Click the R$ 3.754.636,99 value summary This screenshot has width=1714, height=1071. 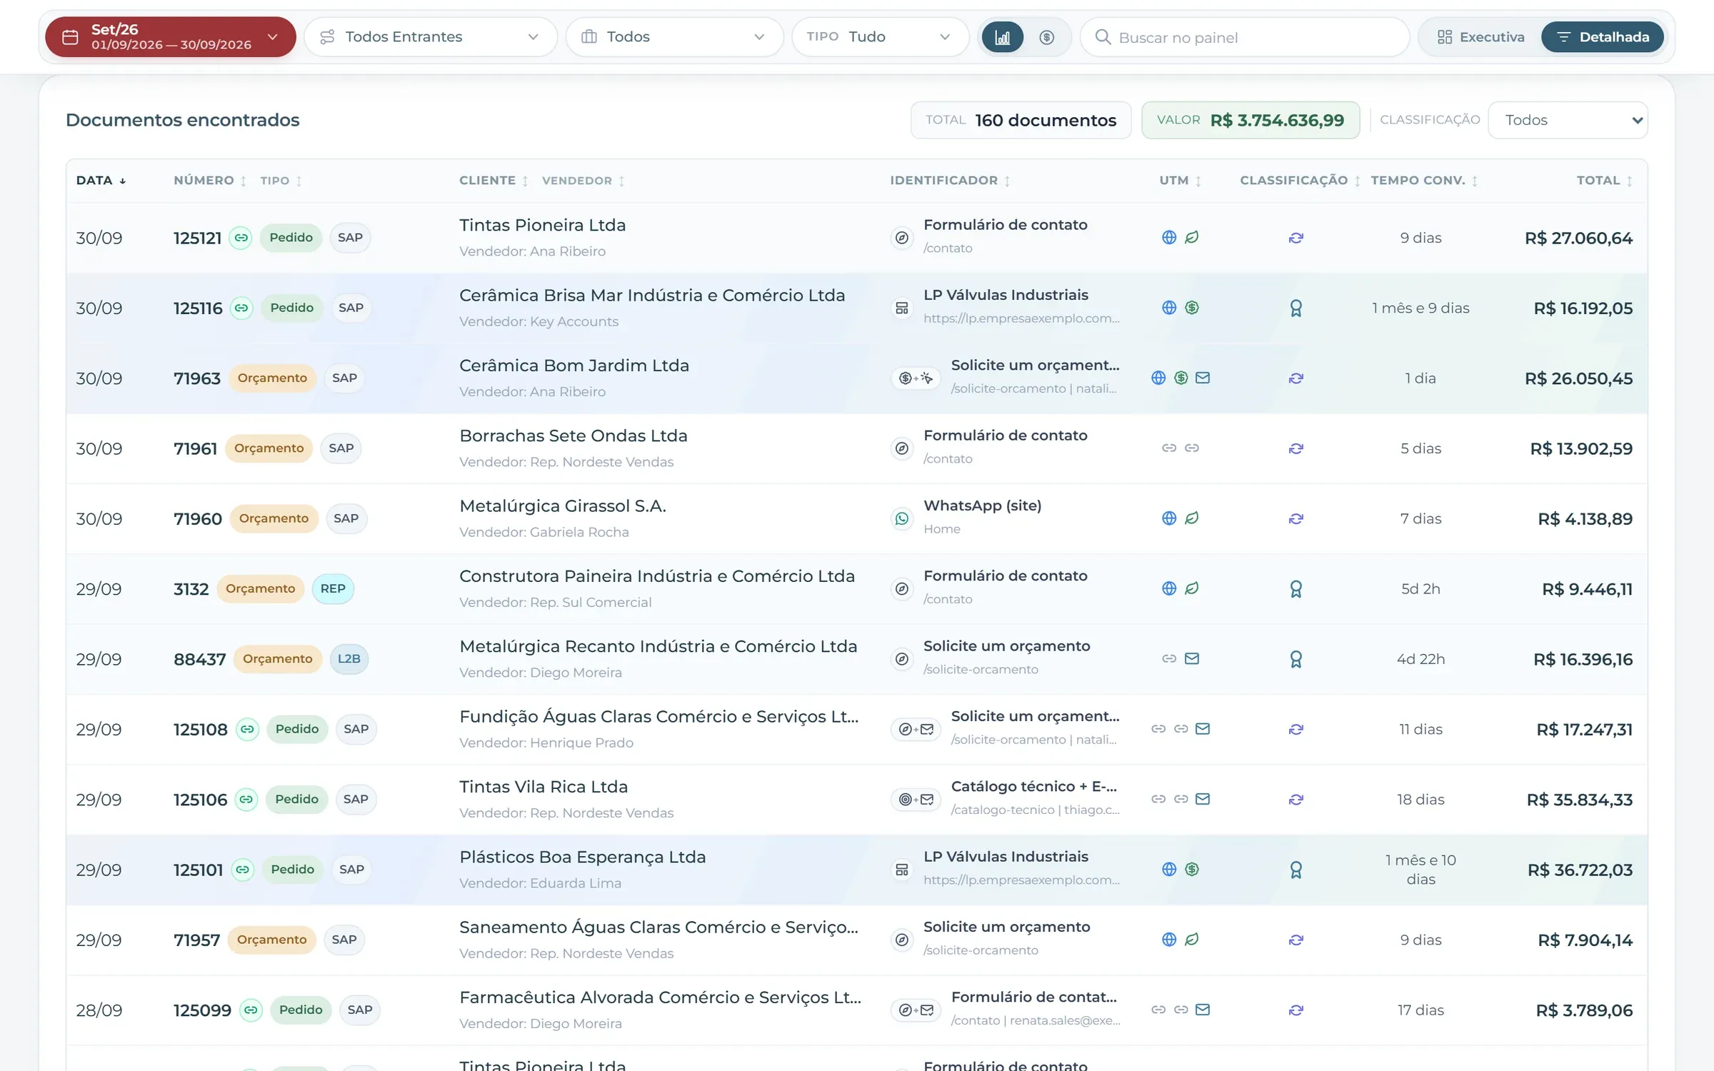coord(1251,120)
